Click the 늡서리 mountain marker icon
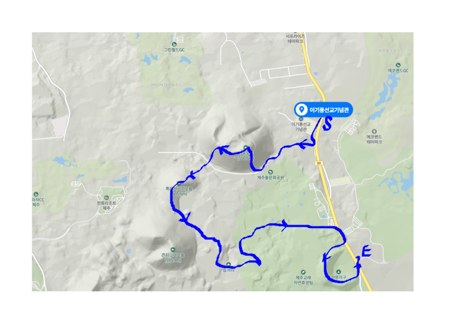 tap(228, 264)
